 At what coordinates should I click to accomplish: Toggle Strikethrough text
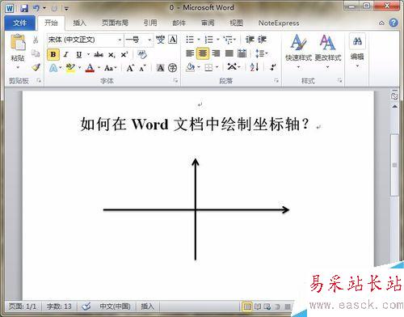click(x=99, y=55)
